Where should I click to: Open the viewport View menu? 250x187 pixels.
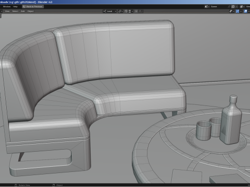tap(7, 11)
